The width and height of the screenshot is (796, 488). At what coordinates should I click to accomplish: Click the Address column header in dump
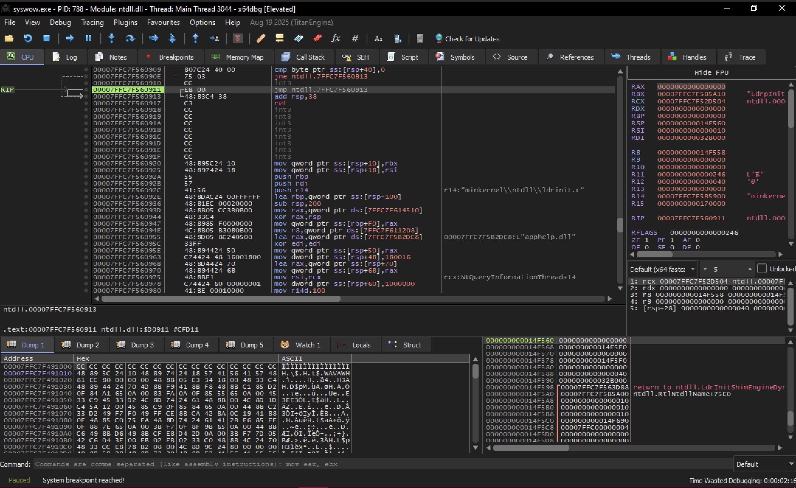coord(37,358)
